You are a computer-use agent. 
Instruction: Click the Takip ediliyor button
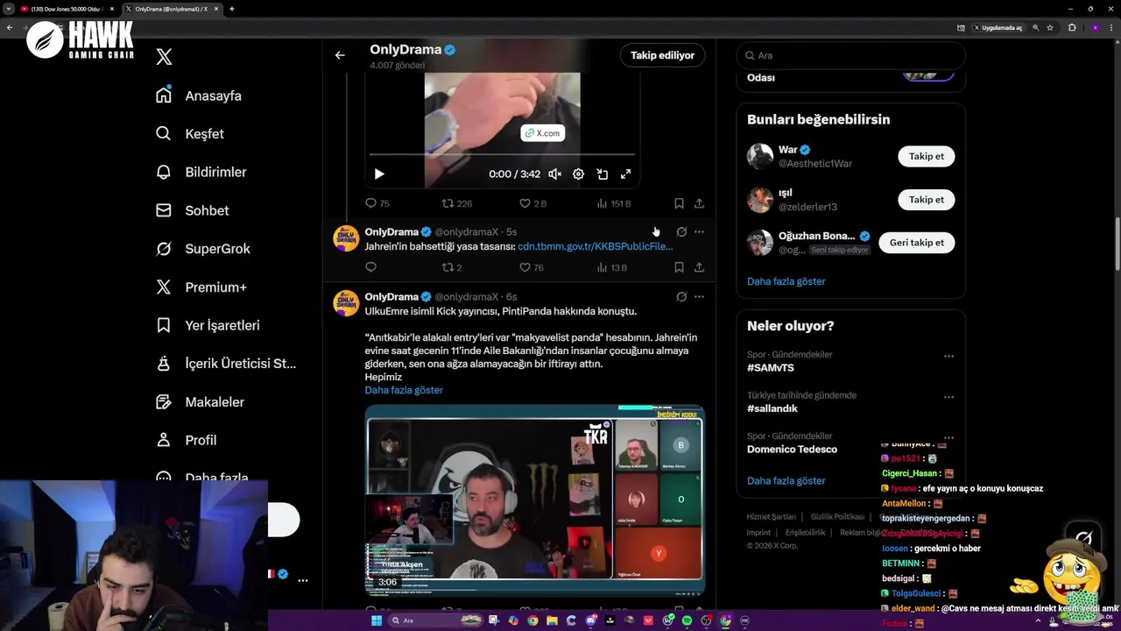(x=662, y=55)
